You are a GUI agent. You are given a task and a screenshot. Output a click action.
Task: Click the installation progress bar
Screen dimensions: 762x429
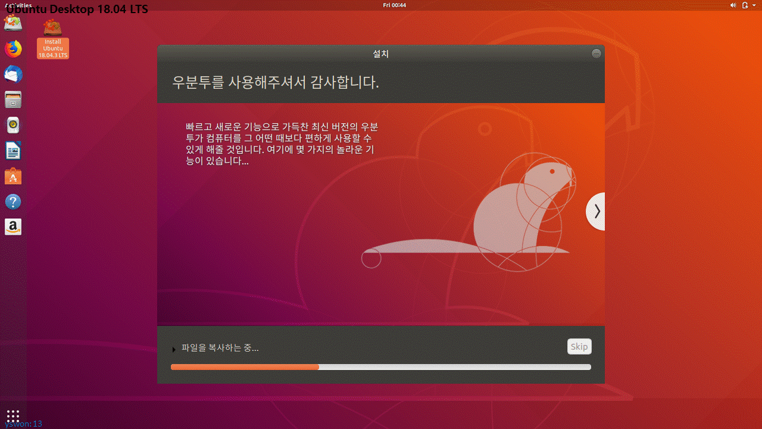(x=381, y=367)
